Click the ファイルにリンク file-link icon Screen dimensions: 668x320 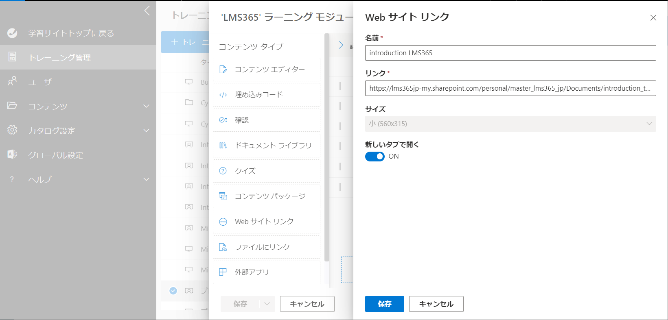223,247
